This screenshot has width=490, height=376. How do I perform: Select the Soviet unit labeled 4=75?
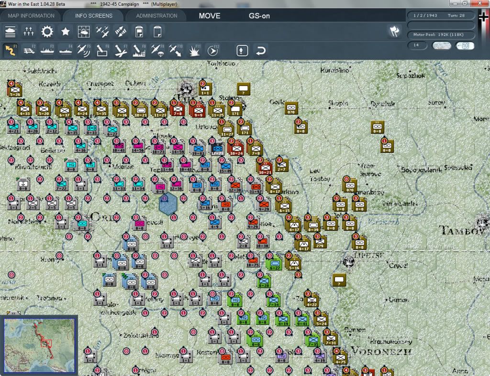(x=340, y=357)
